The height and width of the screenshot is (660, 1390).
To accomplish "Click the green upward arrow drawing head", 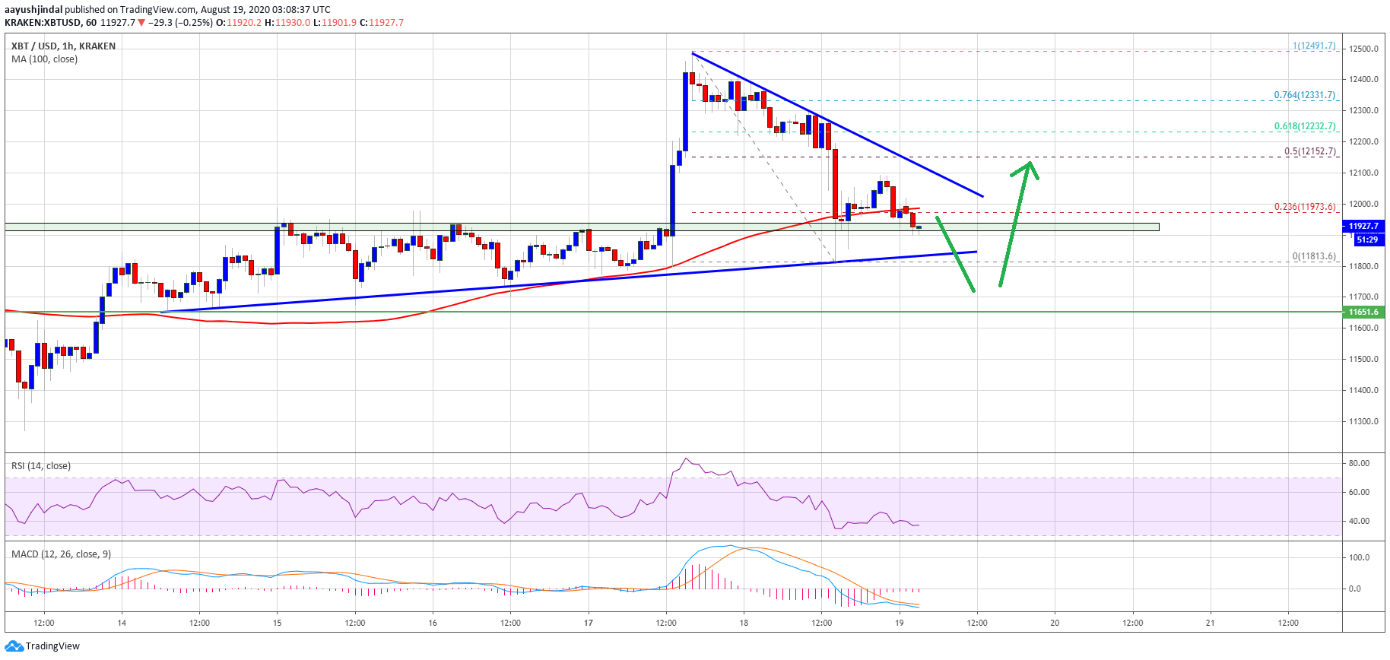I will coord(1029,167).
